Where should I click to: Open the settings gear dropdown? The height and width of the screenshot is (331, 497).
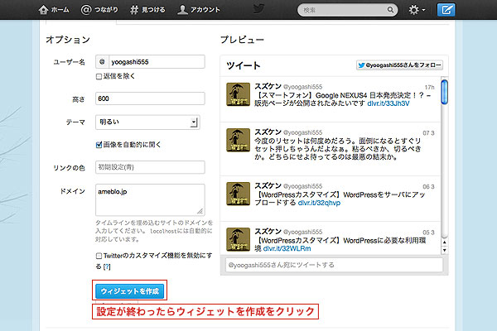point(417,10)
